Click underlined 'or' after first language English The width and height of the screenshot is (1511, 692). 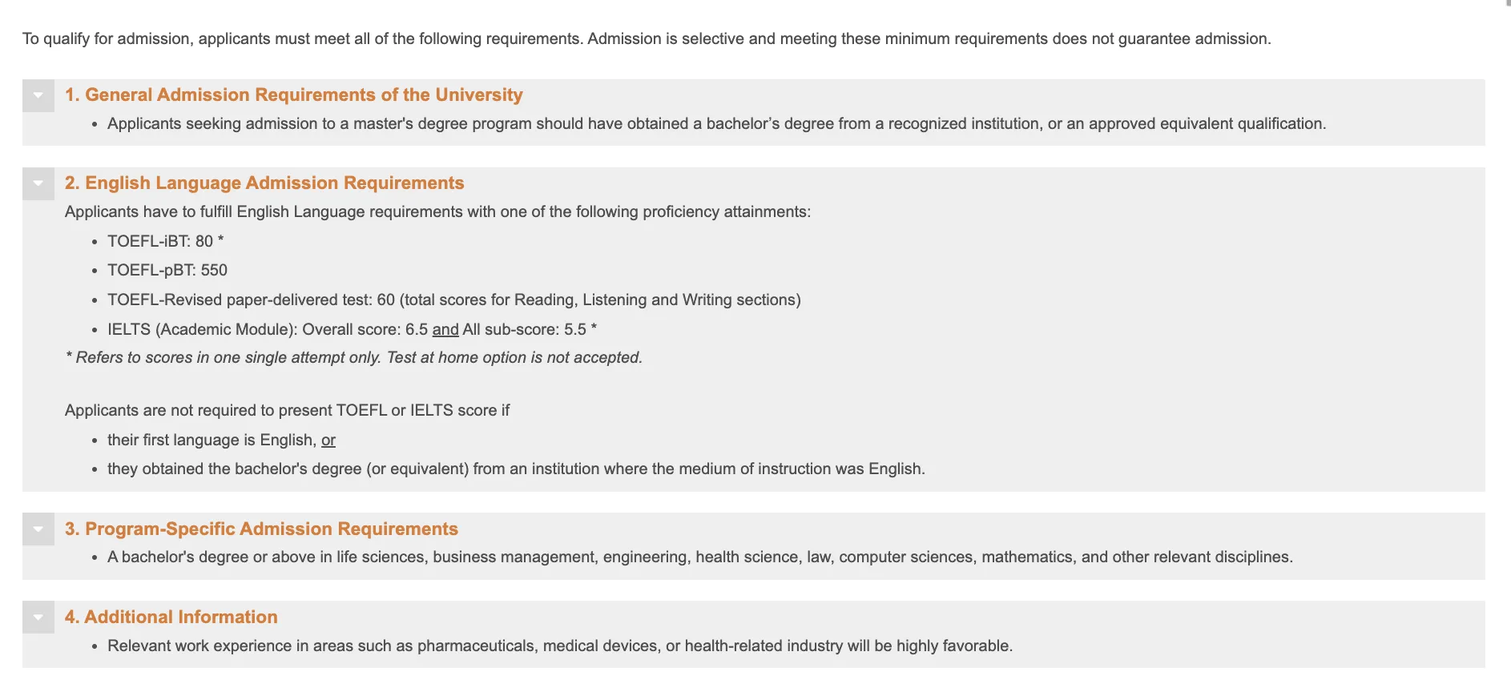click(x=328, y=440)
